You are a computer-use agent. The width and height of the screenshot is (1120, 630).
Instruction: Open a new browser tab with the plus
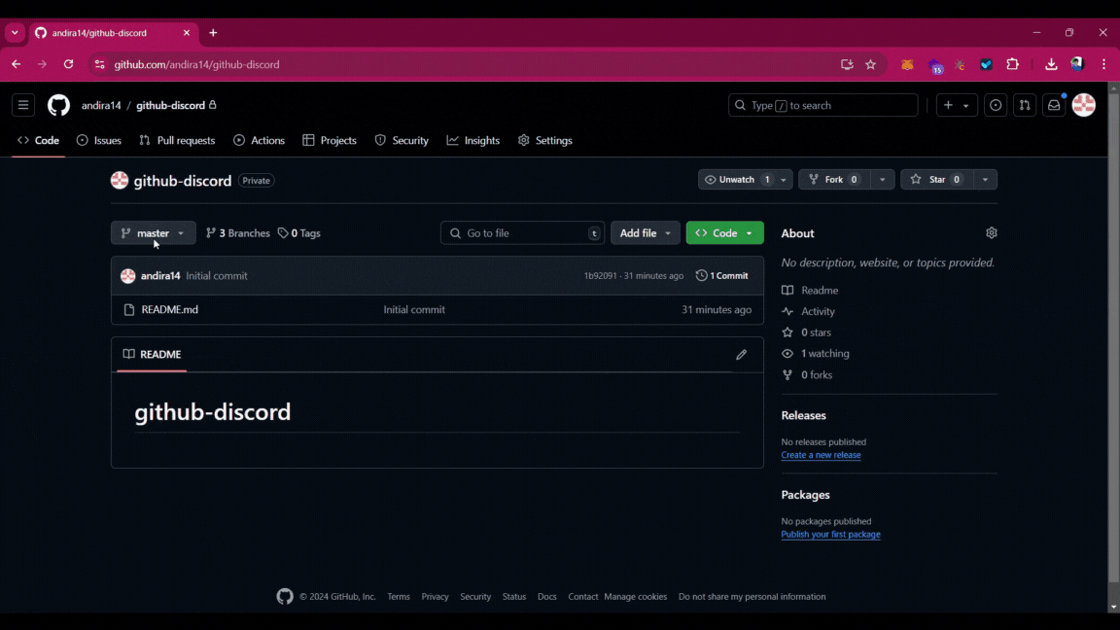213,33
